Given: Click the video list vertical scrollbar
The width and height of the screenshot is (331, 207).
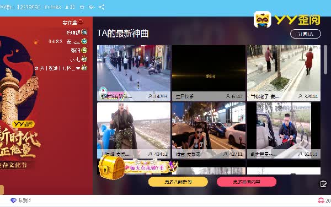Looking at the screenshot, I should tap(325, 59).
